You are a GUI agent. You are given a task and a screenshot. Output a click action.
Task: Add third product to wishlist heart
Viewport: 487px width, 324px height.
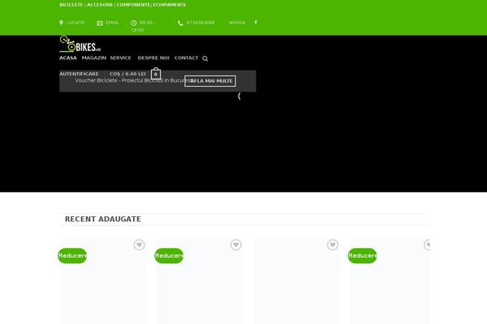(x=332, y=245)
